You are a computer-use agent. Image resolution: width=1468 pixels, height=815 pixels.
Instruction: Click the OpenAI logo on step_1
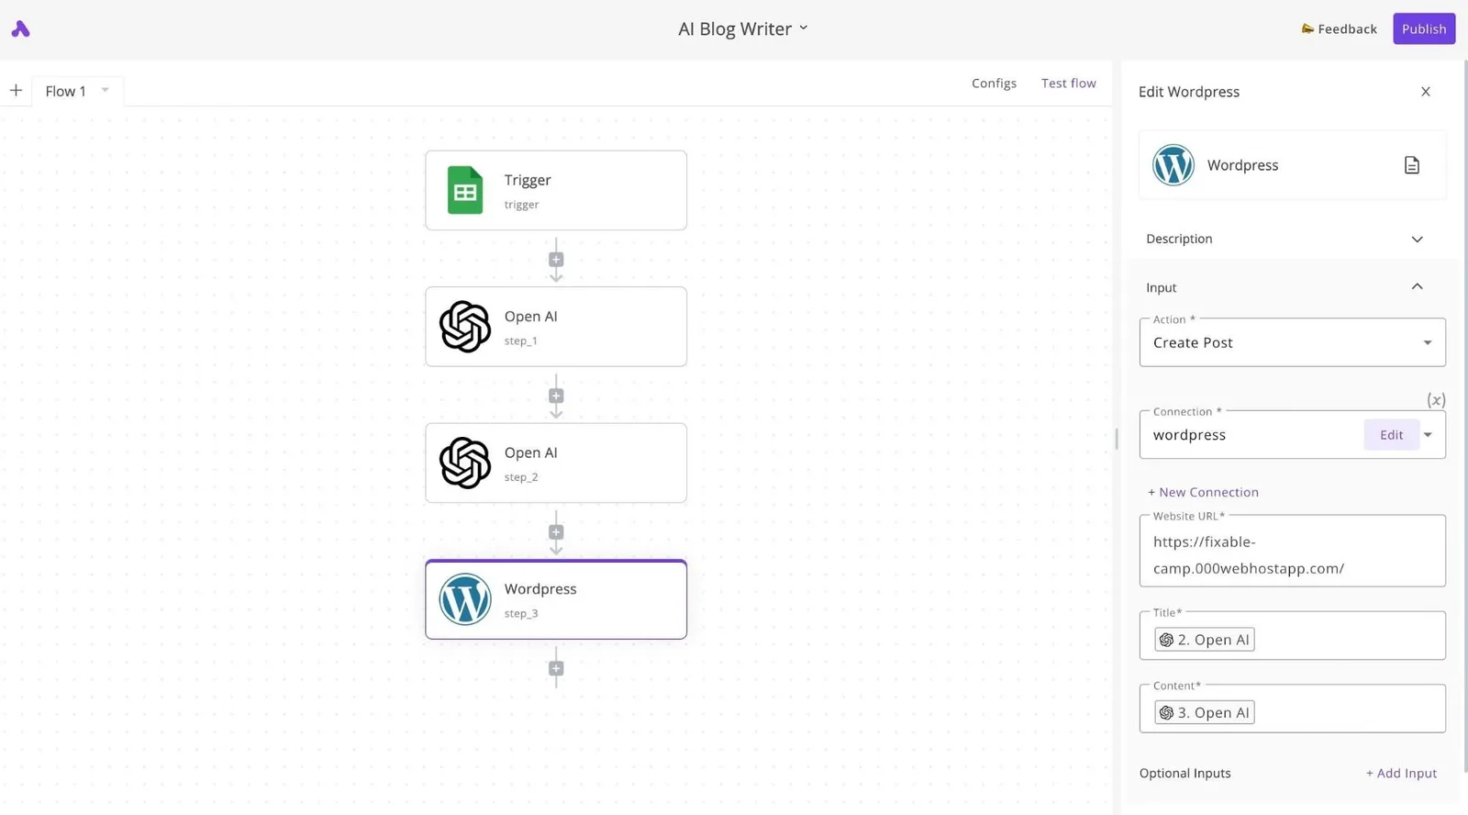(465, 327)
